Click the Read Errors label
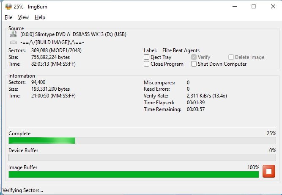 click(157, 89)
